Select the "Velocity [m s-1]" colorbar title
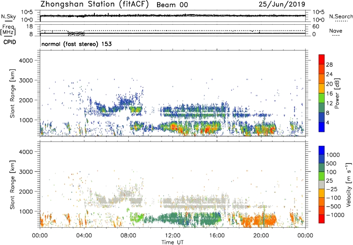The height and width of the screenshot is (245, 353). 349,184
